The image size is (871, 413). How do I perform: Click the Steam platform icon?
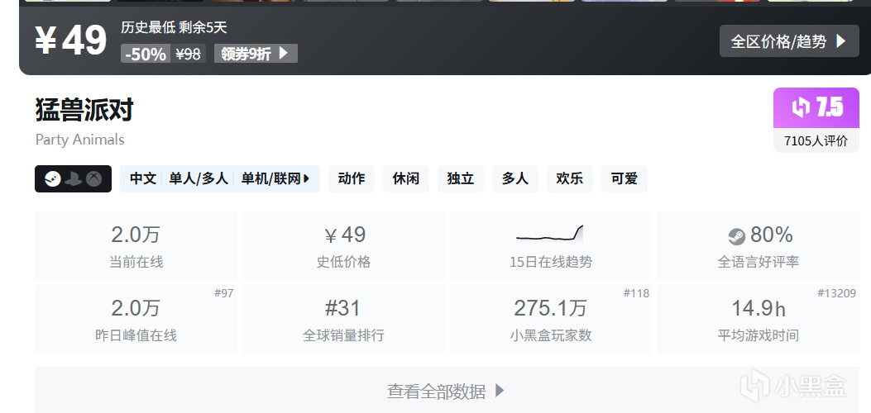point(53,179)
